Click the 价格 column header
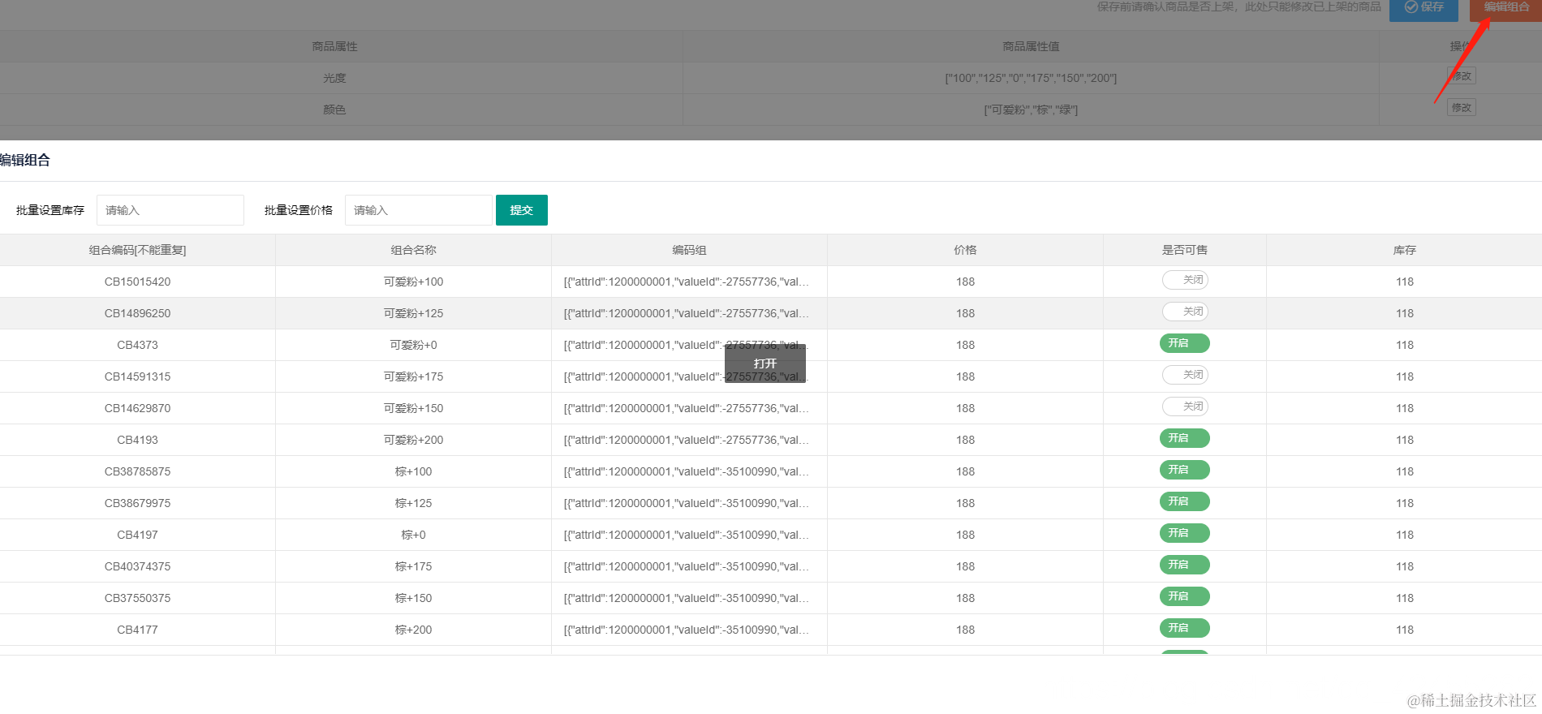Screen dimensions: 1542x714 pos(966,250)
